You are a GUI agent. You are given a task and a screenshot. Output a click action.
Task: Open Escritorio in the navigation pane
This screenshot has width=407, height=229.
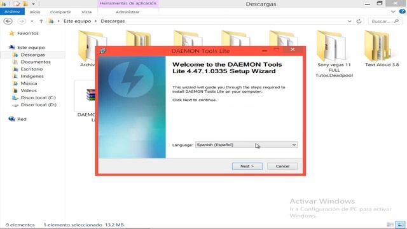[x=32, y=69]
